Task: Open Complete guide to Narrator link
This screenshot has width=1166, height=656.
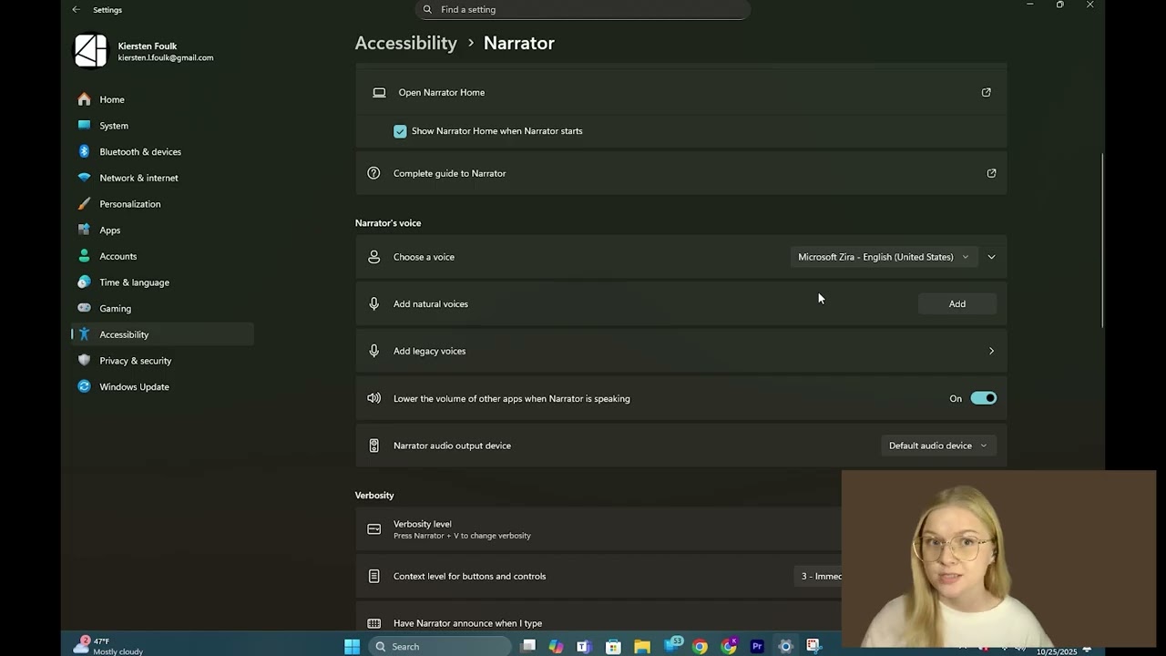Action: (681, 173)
